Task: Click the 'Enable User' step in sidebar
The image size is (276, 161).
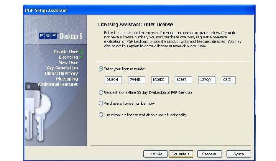Action: pos(66,52)
